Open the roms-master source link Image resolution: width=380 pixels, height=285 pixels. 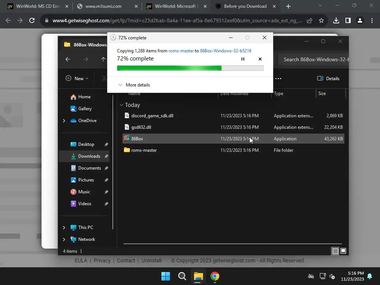click(x=181, y=50)
